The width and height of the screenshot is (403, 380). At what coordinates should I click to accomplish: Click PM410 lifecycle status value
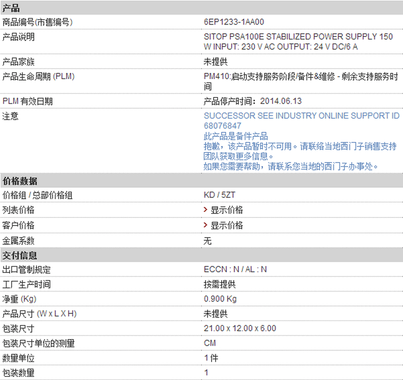tap(301, 82)
